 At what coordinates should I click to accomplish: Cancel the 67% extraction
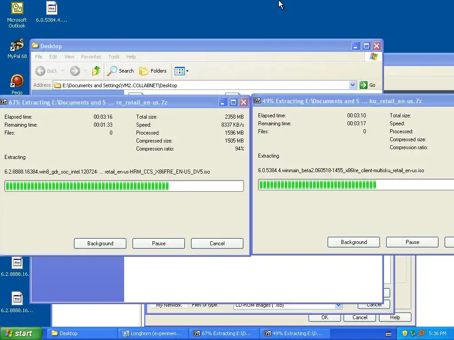pyautogui.click(x=217, y=243)
